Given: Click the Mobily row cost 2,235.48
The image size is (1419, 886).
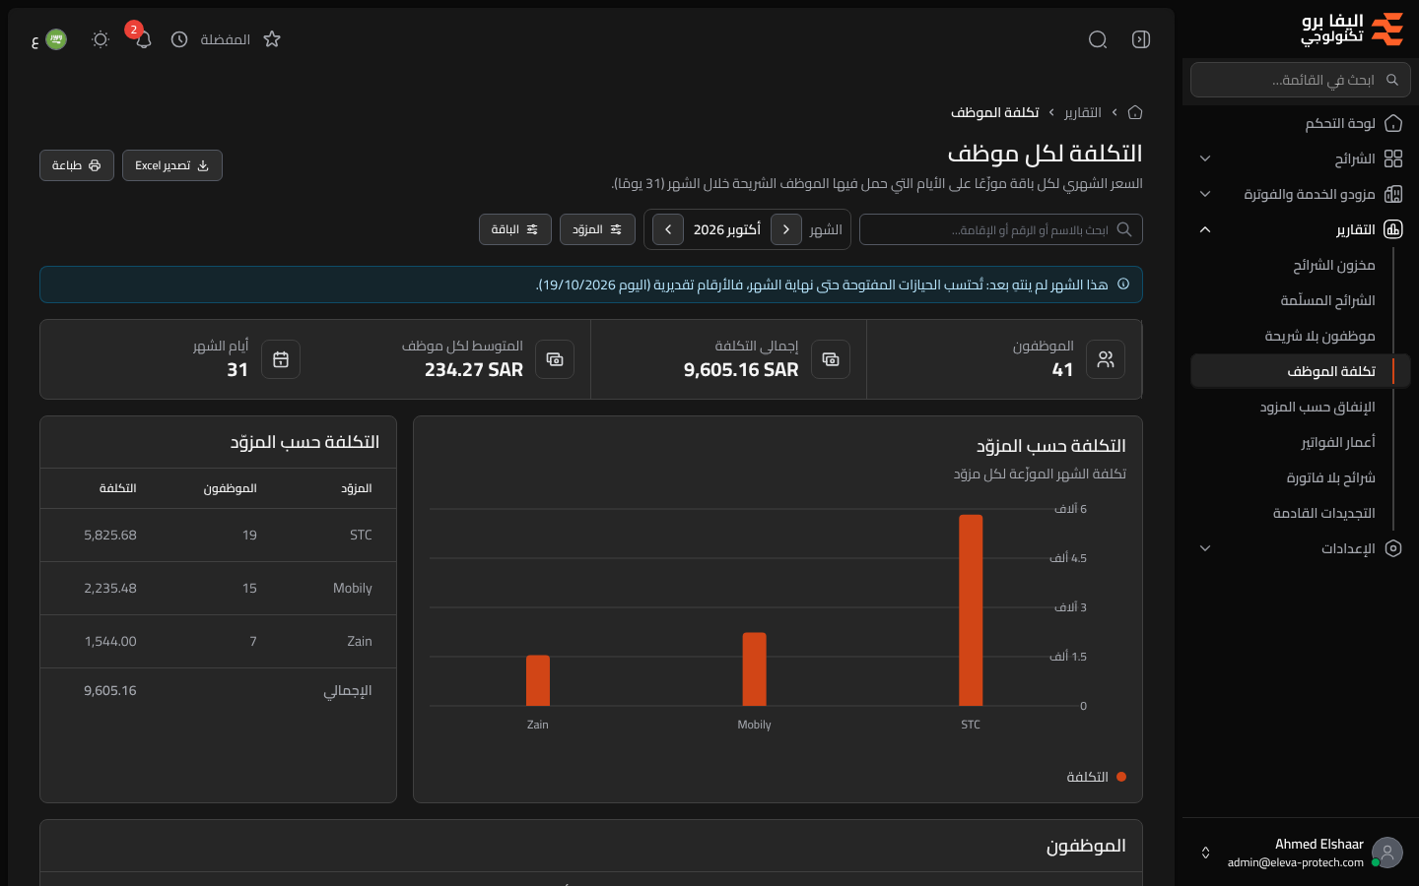Looking at the screenshot, I should (x=110, y=588).
